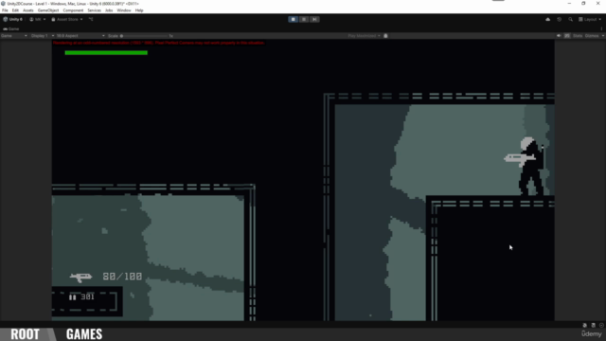Click the Unity 6 logo button
606x341 pixels.
point(12,19)
